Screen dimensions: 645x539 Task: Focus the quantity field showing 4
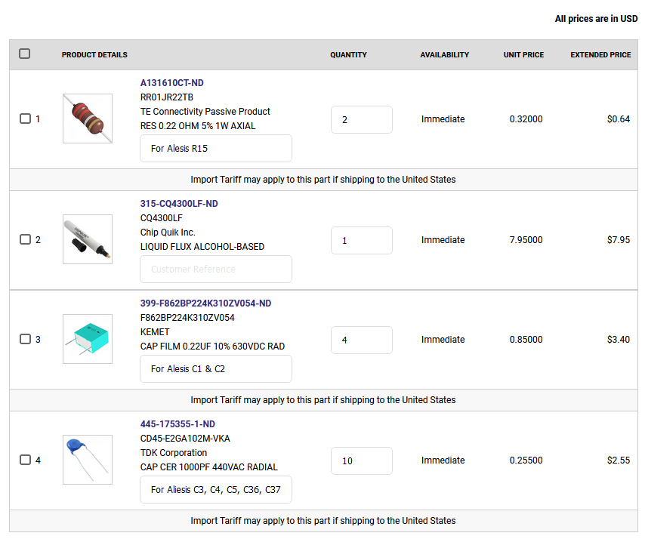tap(361, 340)
